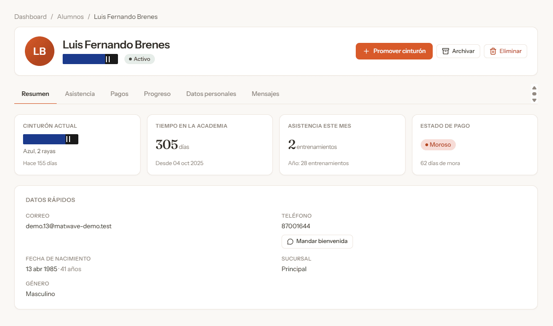Screen dimensions: 553x326
Task: Click the Sucursal field label
Action: [296, 259]
